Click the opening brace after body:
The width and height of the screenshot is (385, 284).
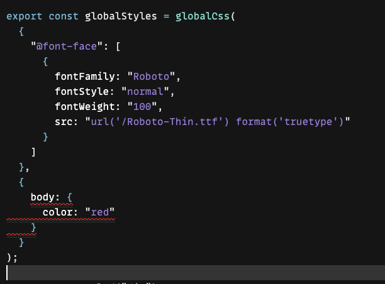pyautogui.click(x=70, y=197)
